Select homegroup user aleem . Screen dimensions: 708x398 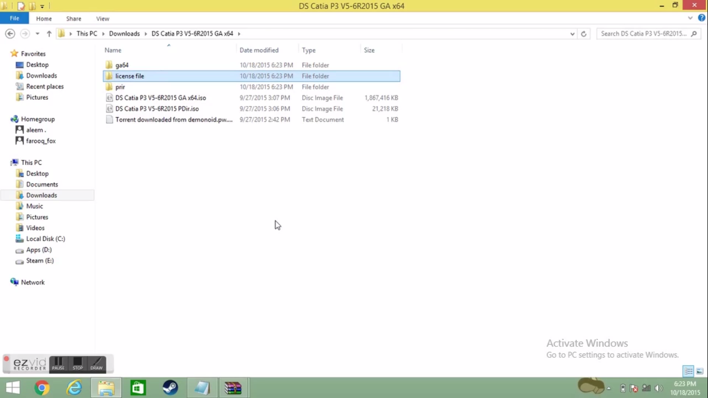36,130
